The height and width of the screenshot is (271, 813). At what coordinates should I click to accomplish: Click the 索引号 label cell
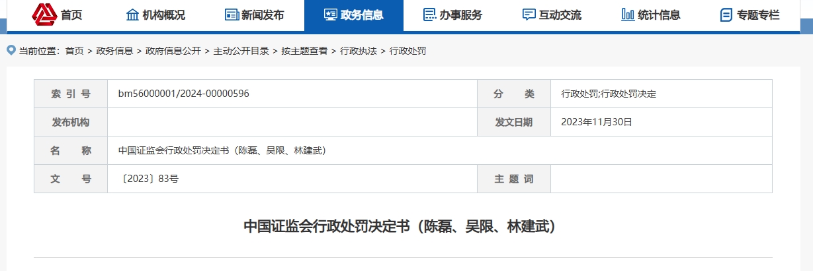click(71, 94)
